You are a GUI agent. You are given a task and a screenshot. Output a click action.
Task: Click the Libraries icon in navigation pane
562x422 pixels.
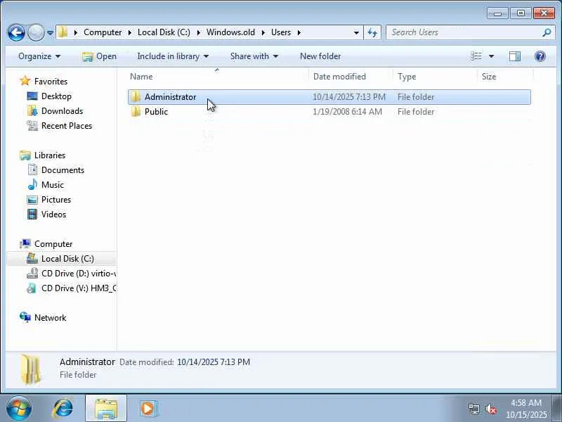click(x=25, y=155)
